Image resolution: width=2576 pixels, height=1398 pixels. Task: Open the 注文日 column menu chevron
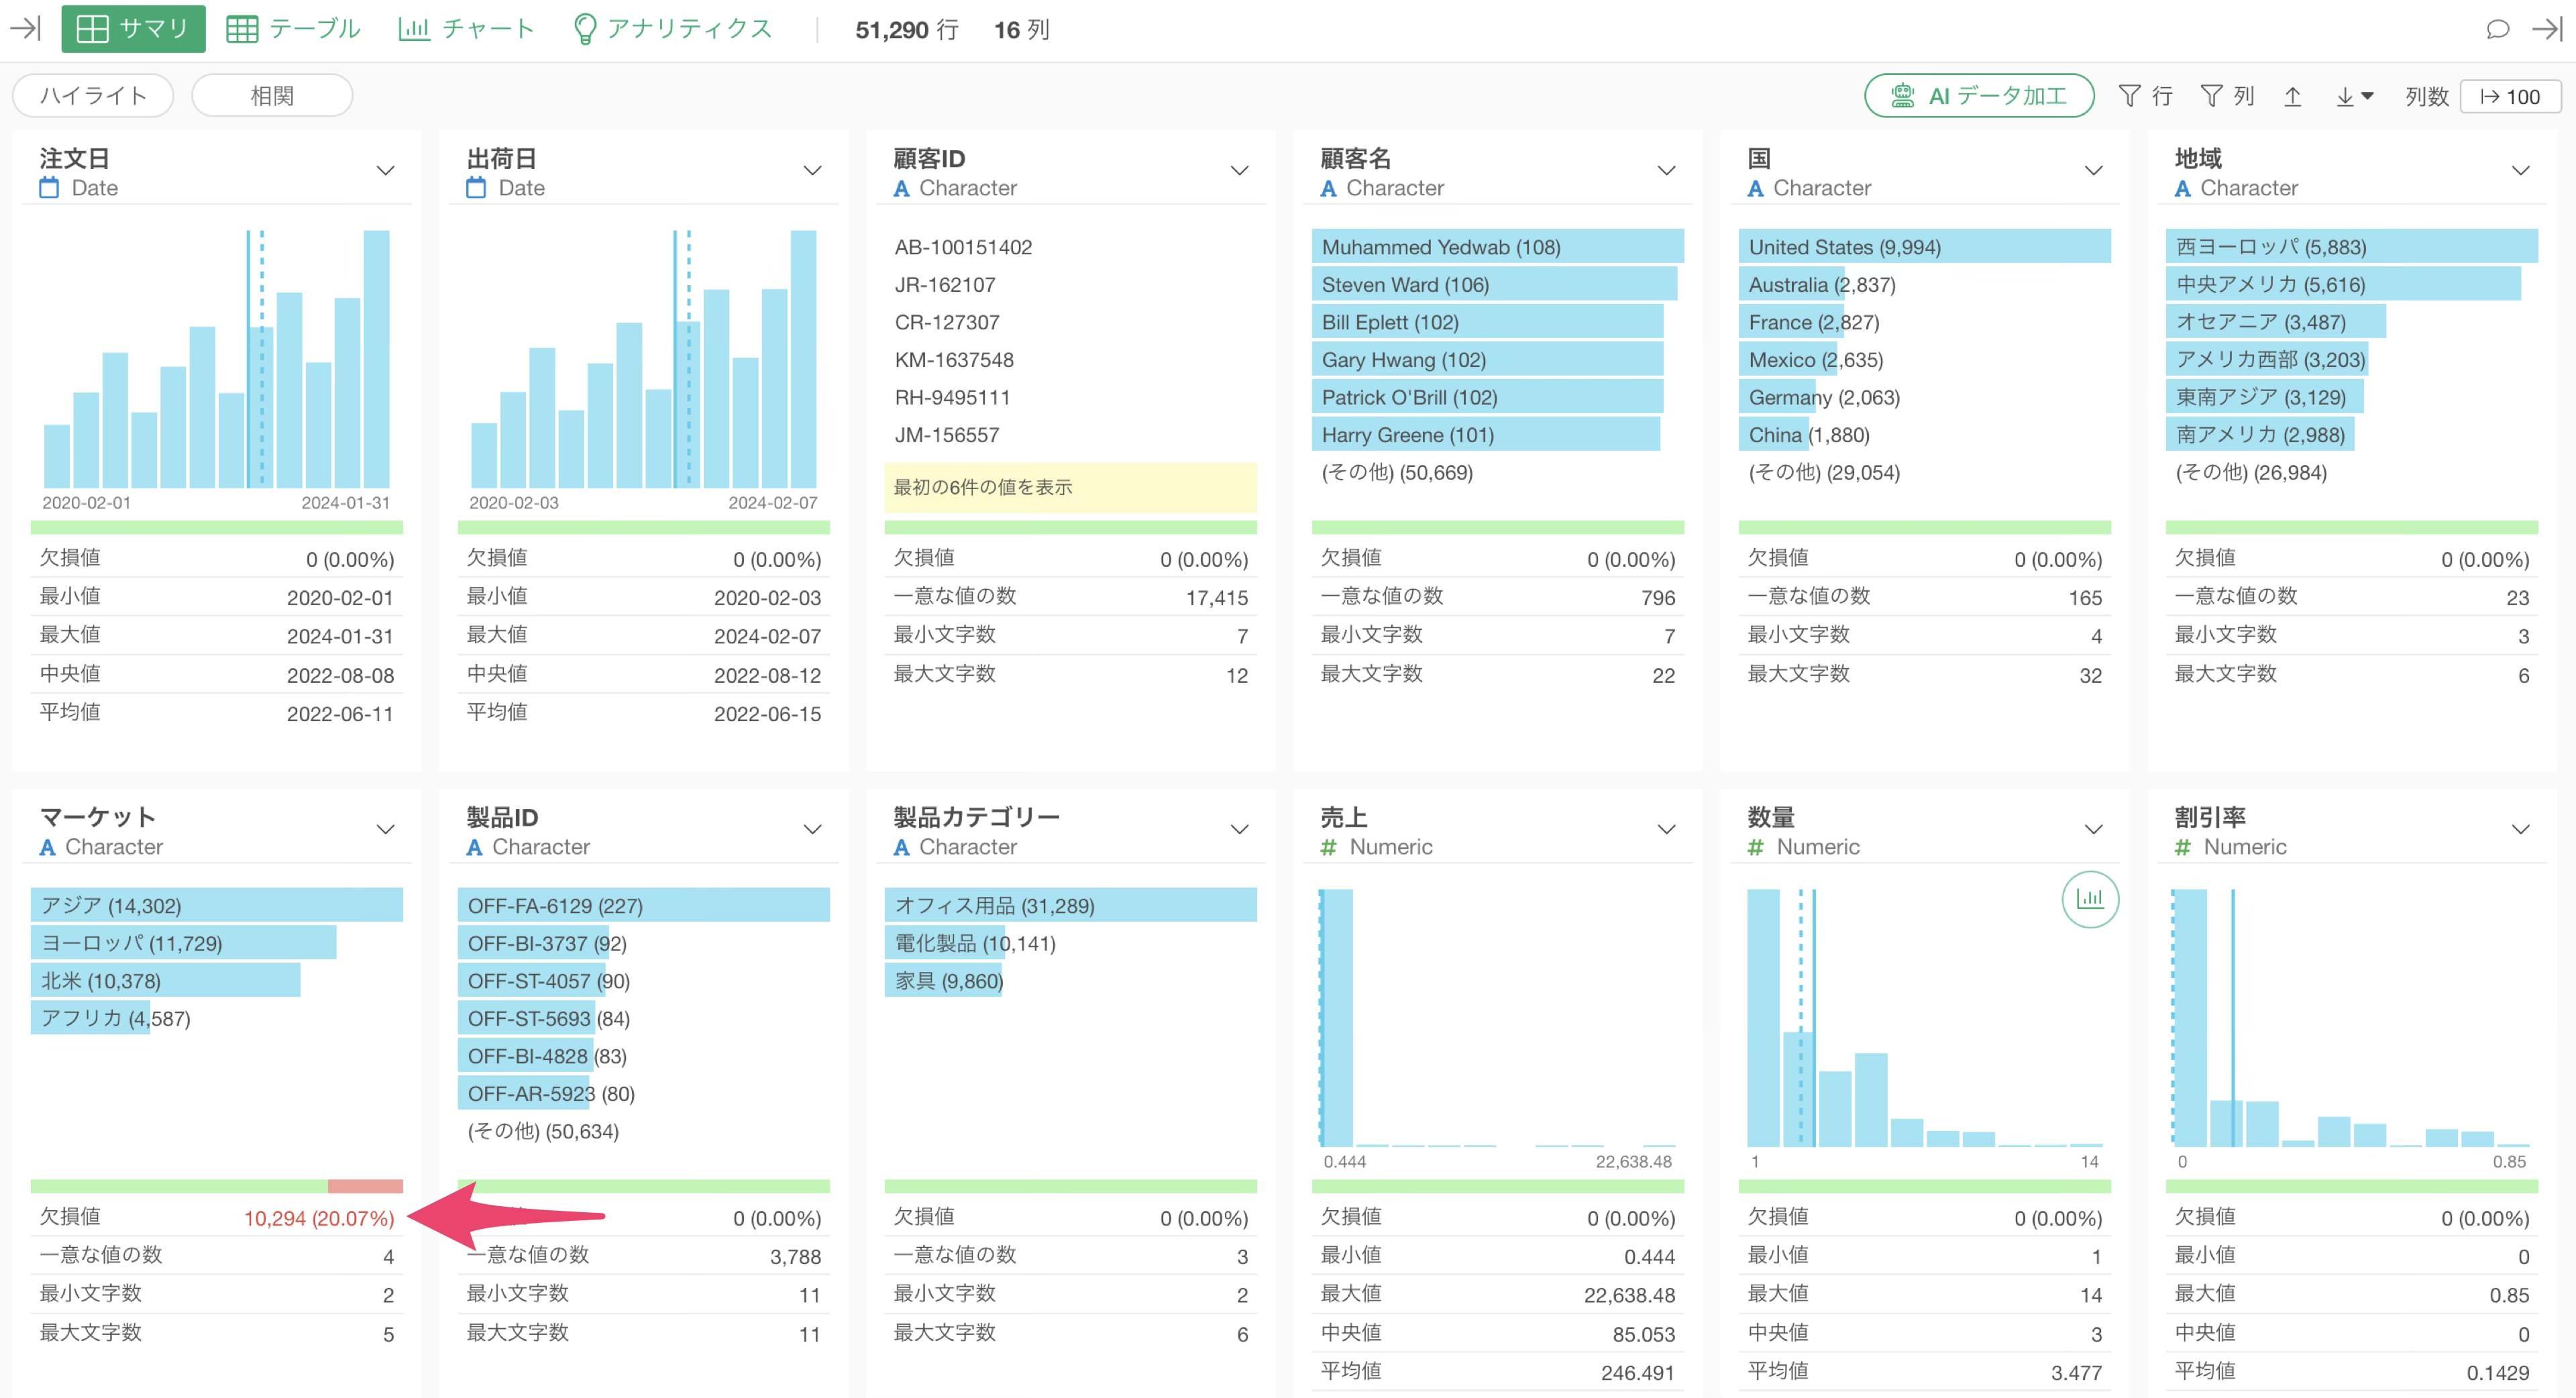click(x=385, y=171)
